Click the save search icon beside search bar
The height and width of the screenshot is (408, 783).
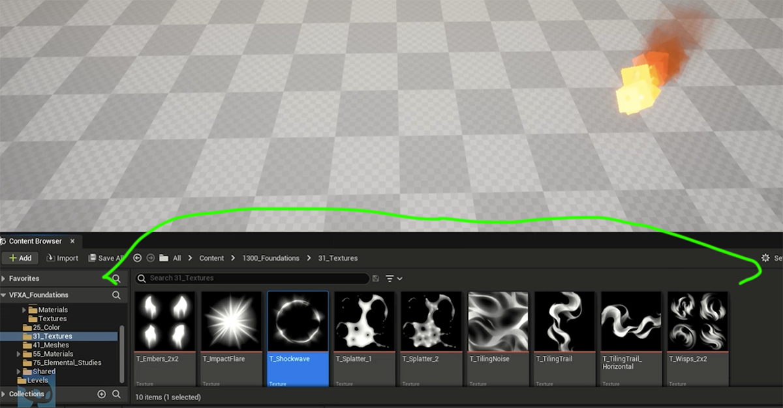tap(375, 278)
